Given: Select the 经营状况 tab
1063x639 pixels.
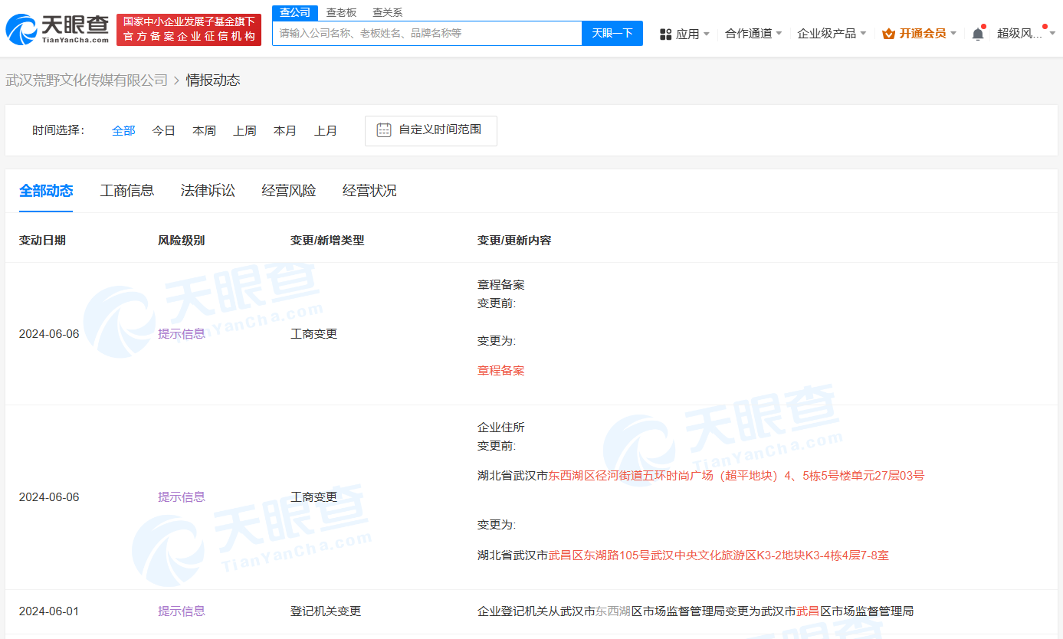Looking at the screenshot, I should [x=369, y=191].
